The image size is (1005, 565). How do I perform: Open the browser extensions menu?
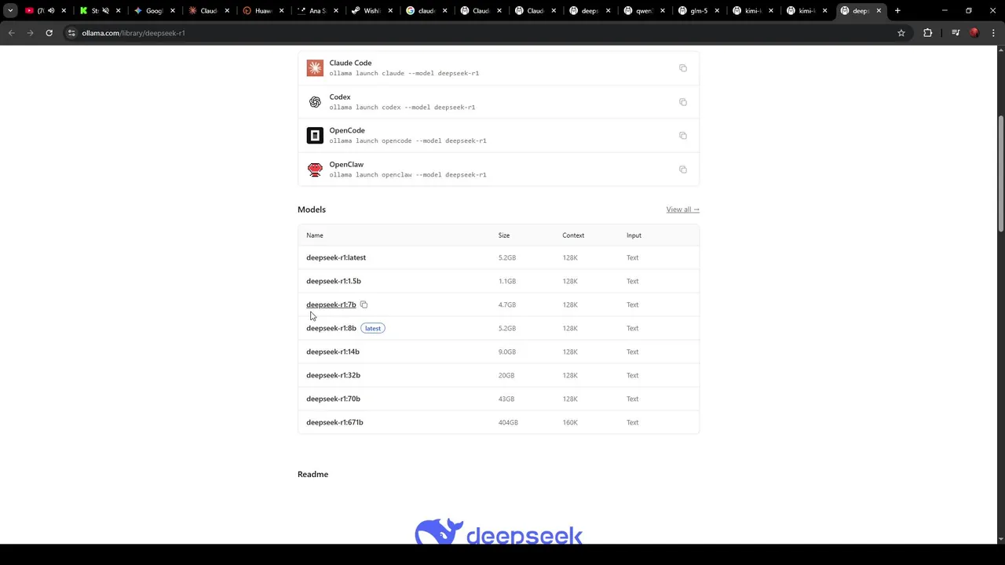(x=928, y=33)
